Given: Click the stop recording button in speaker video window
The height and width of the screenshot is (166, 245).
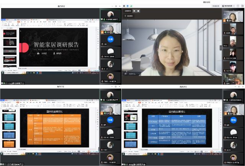Looking at the screenshot, I should (x=138, y=11).
